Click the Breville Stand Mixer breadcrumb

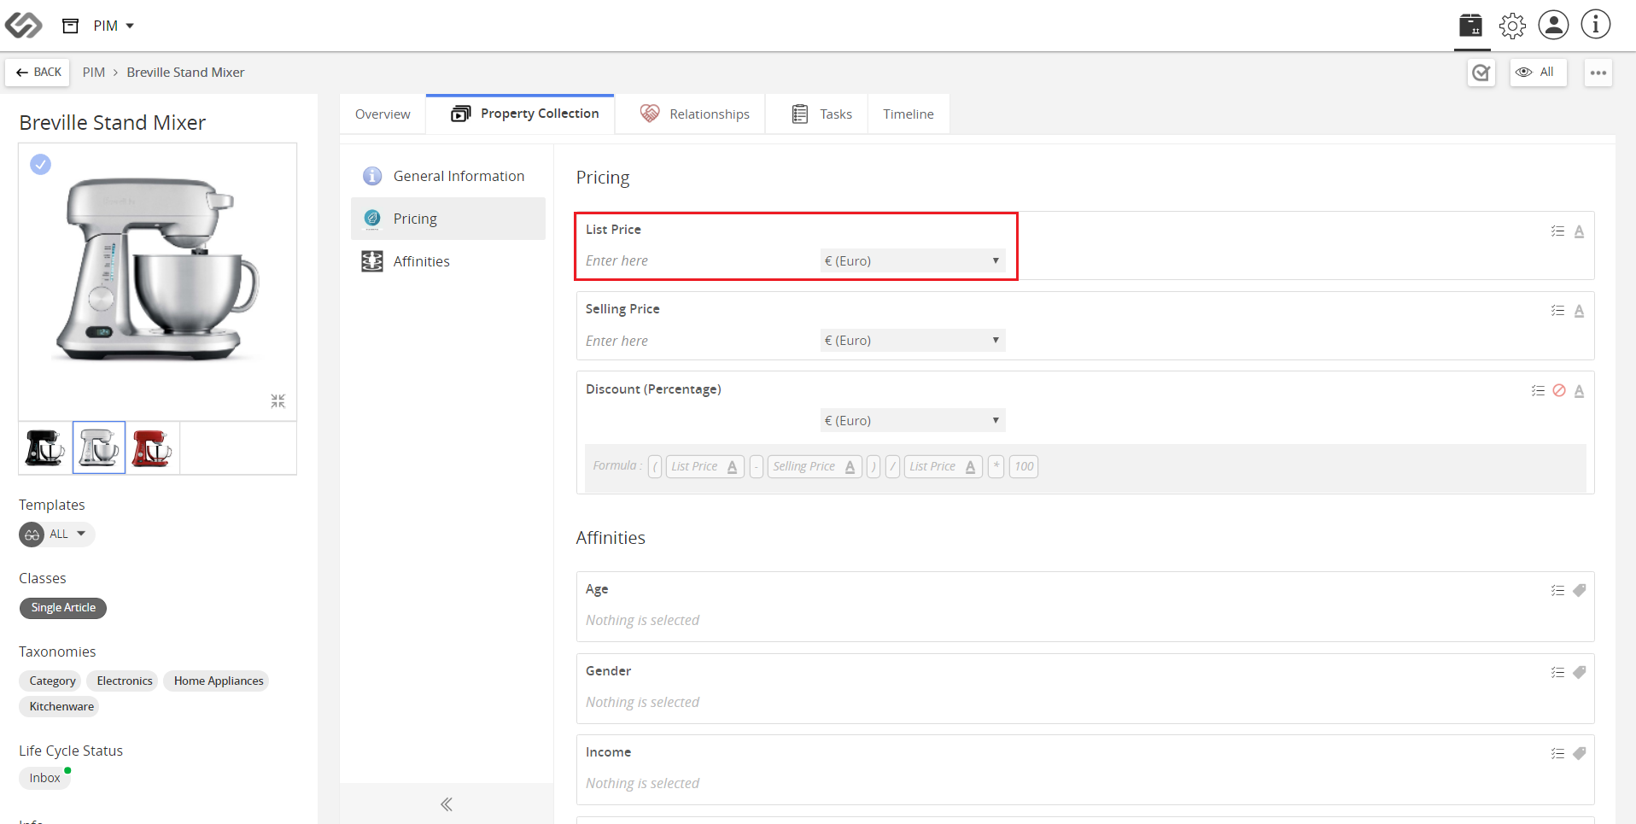[185, 73]
